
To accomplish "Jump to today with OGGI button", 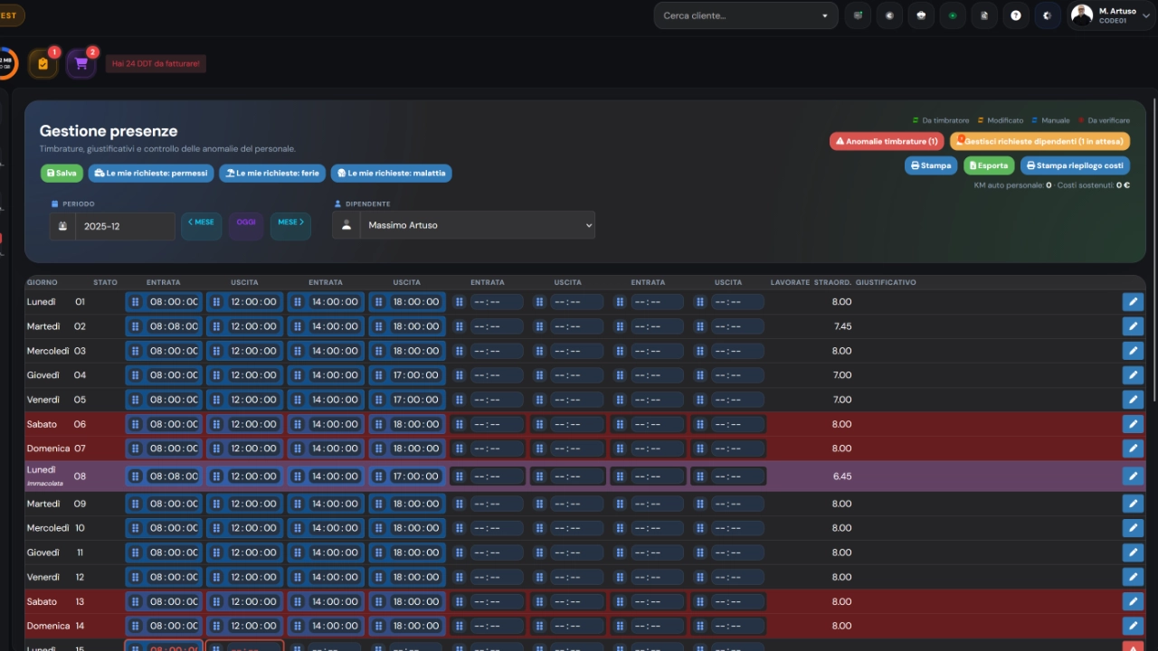I will coord(246,226).
